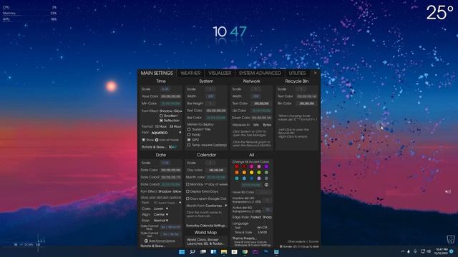Viewport: 458px width, 257px height.
Task: Open World Clock, Rocket Launches link
Action: coord(205,241)
